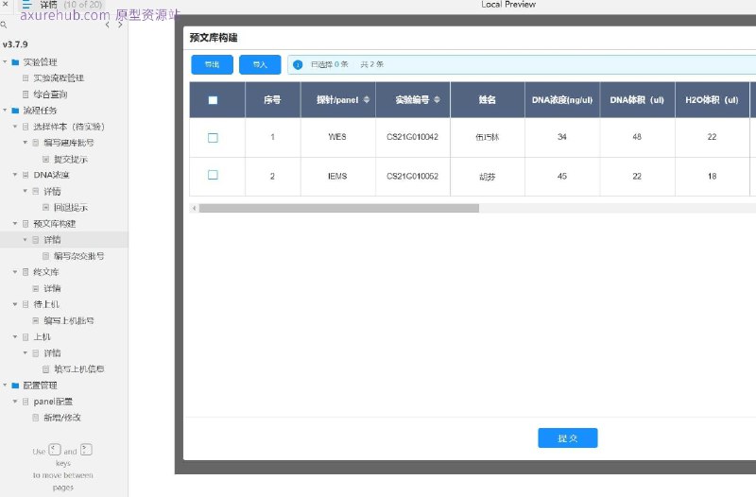The width and height of the screenshot is (756, 497).
Task: Open the 详情 page under 终文库
Action: (x=52, y=288)
